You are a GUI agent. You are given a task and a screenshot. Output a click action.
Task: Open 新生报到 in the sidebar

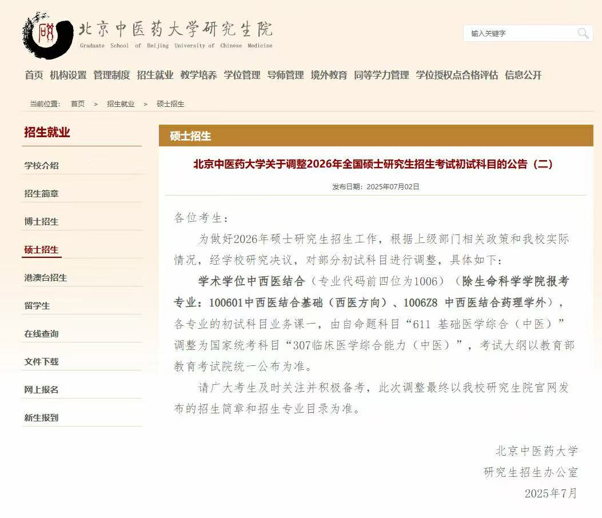pos(42,418)
